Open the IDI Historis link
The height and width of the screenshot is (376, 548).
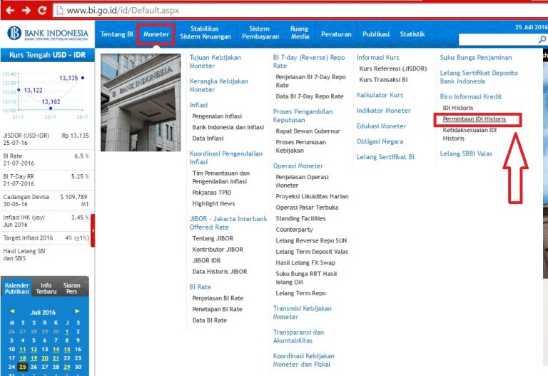(x=458, y=108)
